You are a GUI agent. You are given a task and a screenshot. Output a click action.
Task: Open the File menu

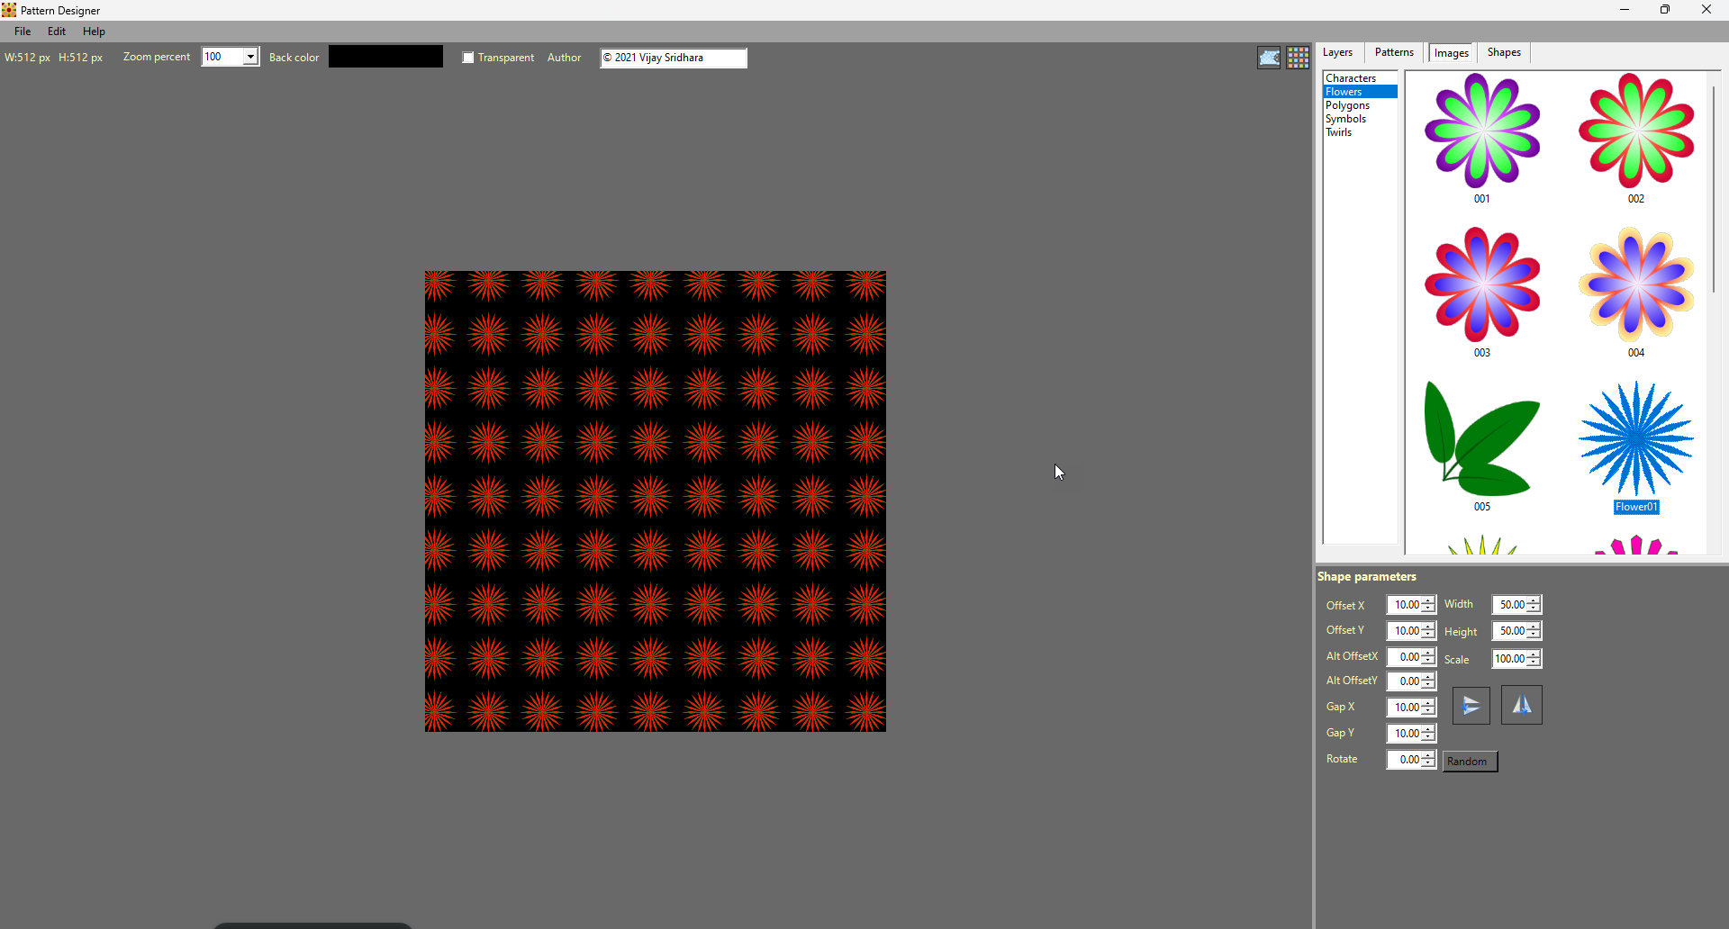[x=22, y=31]
